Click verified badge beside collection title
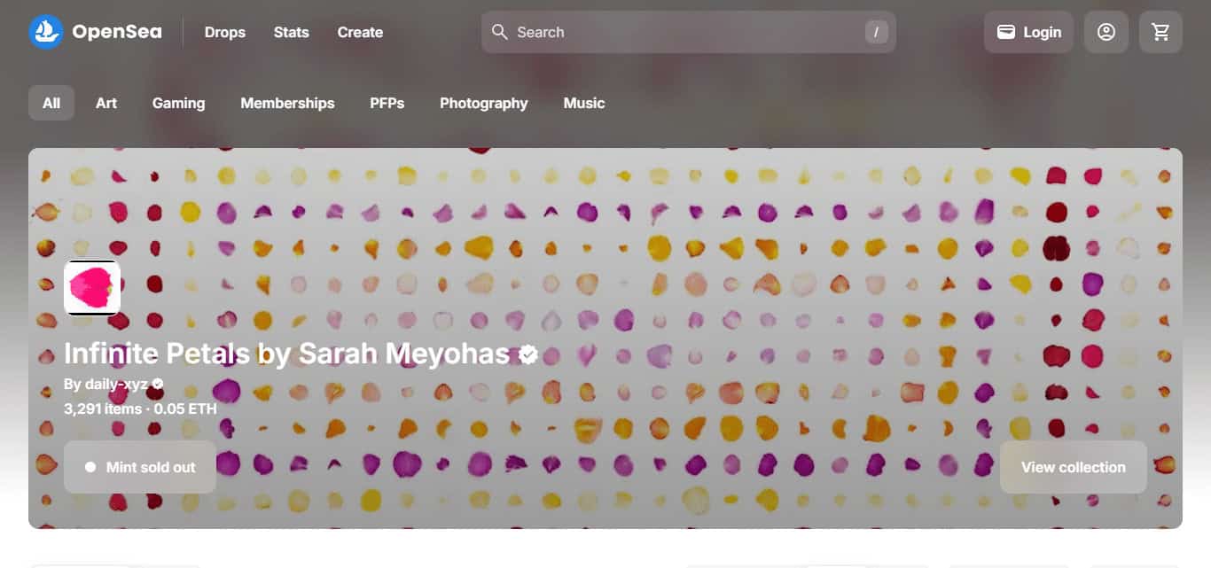1211x568 pixels. coord(527,354)
